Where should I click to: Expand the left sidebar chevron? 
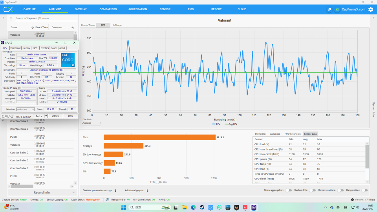pos(3,18)
